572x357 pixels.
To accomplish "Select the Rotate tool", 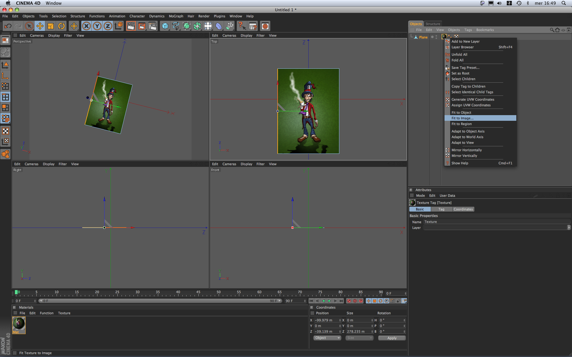I will [61, 26].
